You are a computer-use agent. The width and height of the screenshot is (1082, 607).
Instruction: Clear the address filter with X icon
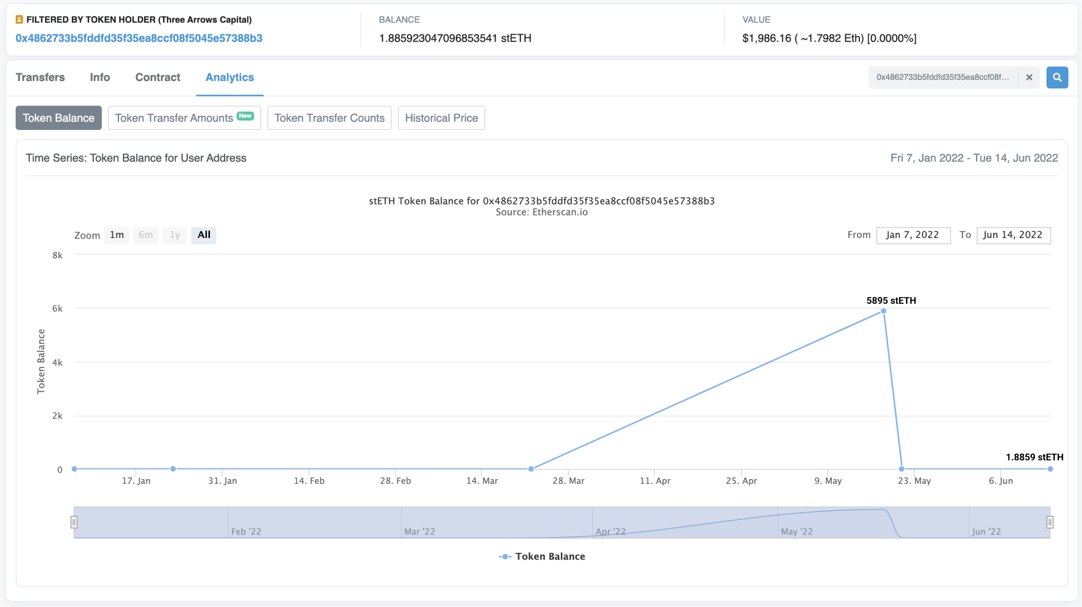[1029, 77]
